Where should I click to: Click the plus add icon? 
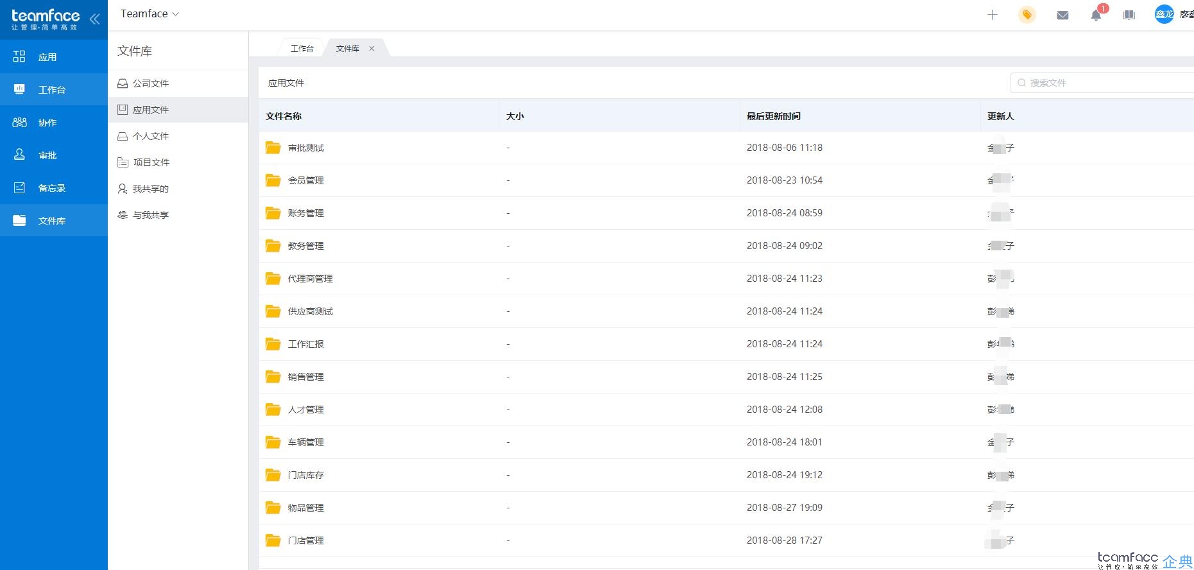[x=992, y=15]
